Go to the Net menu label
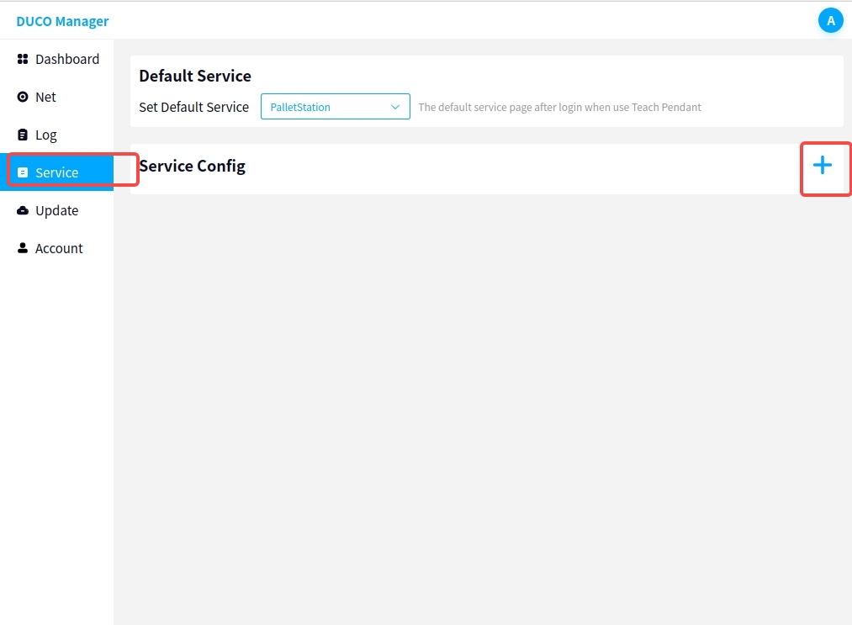 45,97
